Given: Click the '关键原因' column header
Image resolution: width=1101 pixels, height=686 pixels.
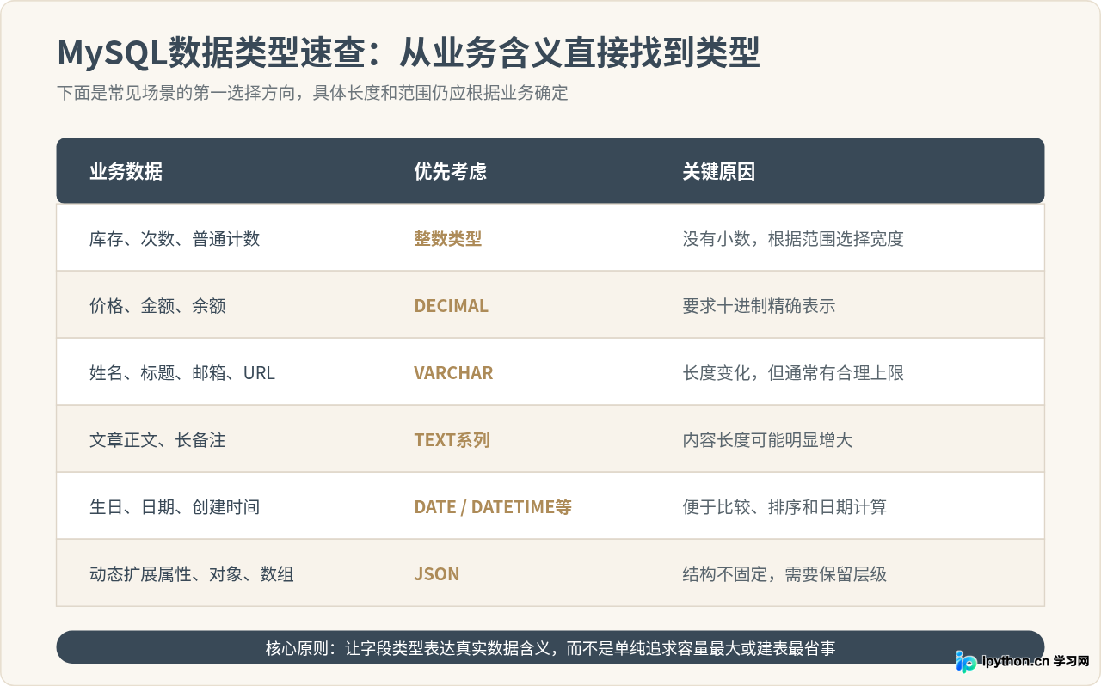Looking at the screenshot, I should pos(718,171).
